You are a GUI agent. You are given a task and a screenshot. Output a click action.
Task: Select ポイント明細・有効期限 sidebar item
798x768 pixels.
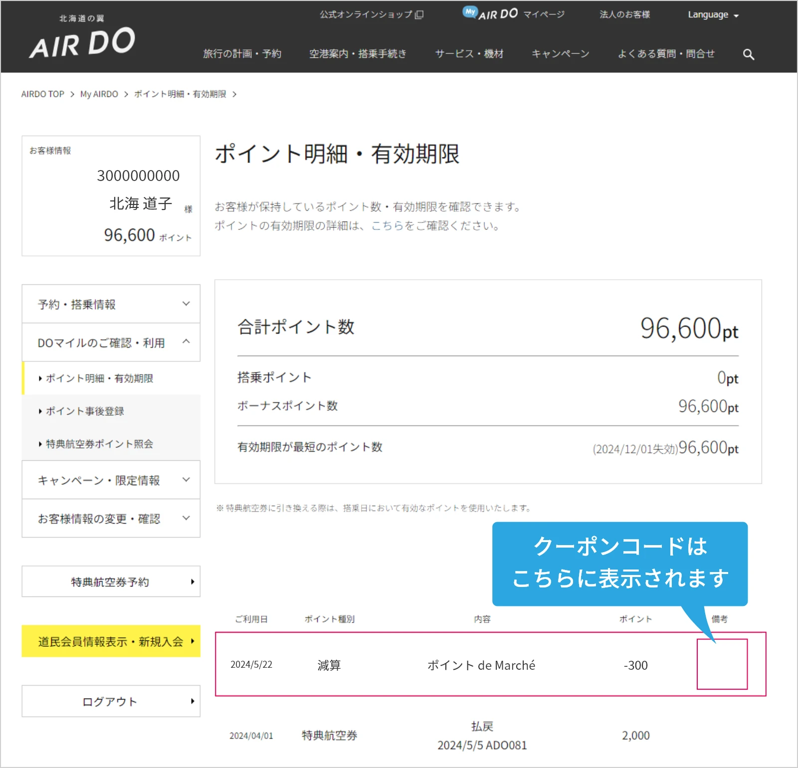[x=111, y=379]
